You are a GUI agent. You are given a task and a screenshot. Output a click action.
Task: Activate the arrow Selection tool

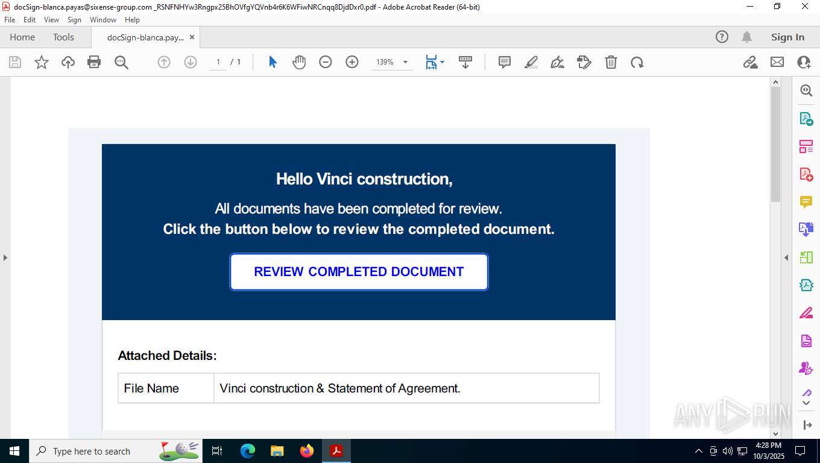(x=273, y=62)
